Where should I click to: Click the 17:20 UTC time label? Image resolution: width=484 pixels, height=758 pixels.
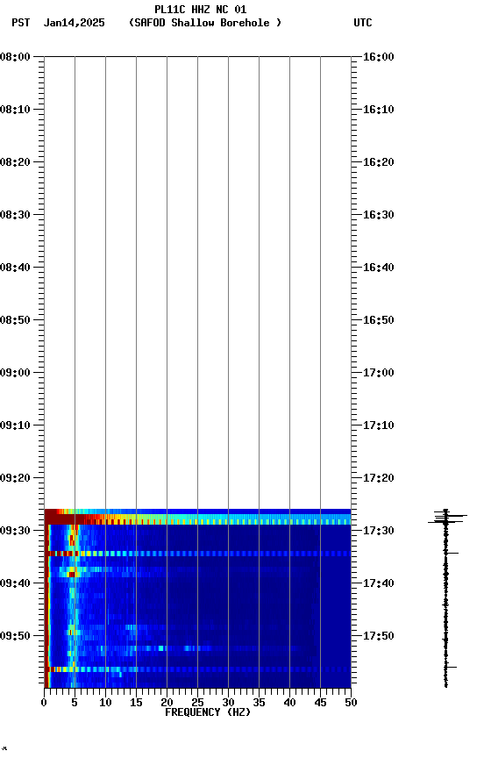click(x=379, y=478)
